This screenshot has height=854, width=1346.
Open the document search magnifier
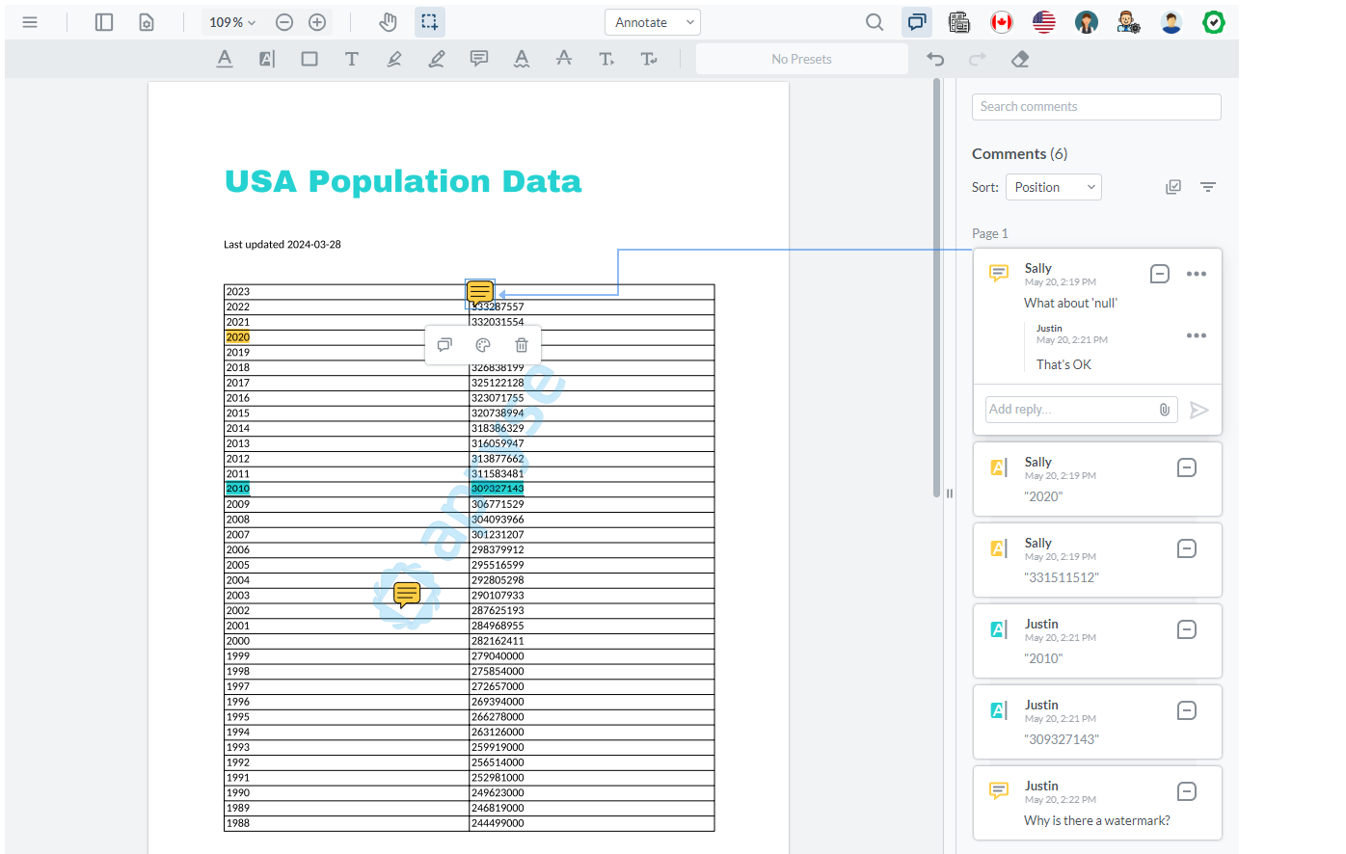click(x=875, y=22)
